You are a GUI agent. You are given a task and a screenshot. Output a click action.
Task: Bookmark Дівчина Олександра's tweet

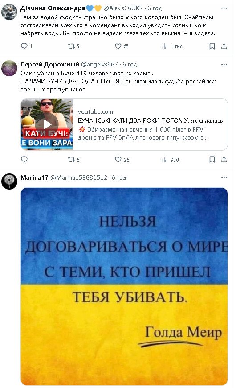click(212, 46)
